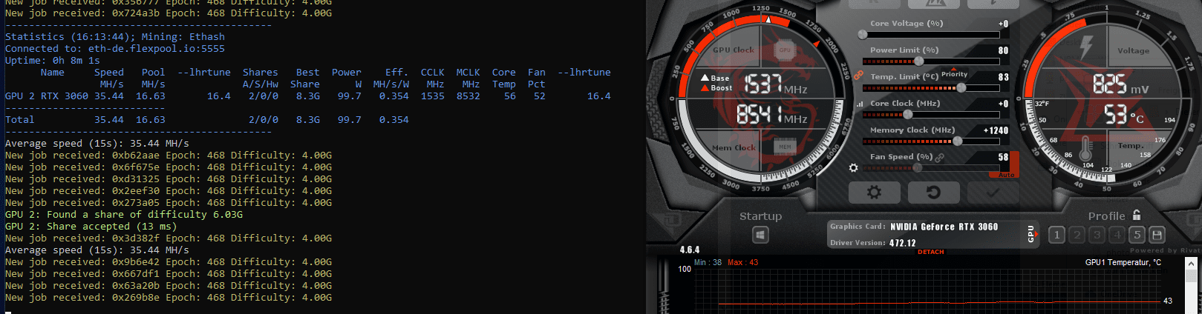Click the Core Voltage slider handle
1202x314 pixels.
tap(862, 35)
